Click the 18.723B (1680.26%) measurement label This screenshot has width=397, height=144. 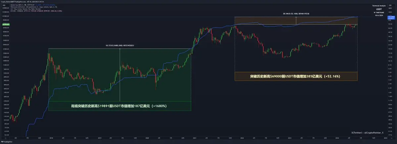[120, 45]
